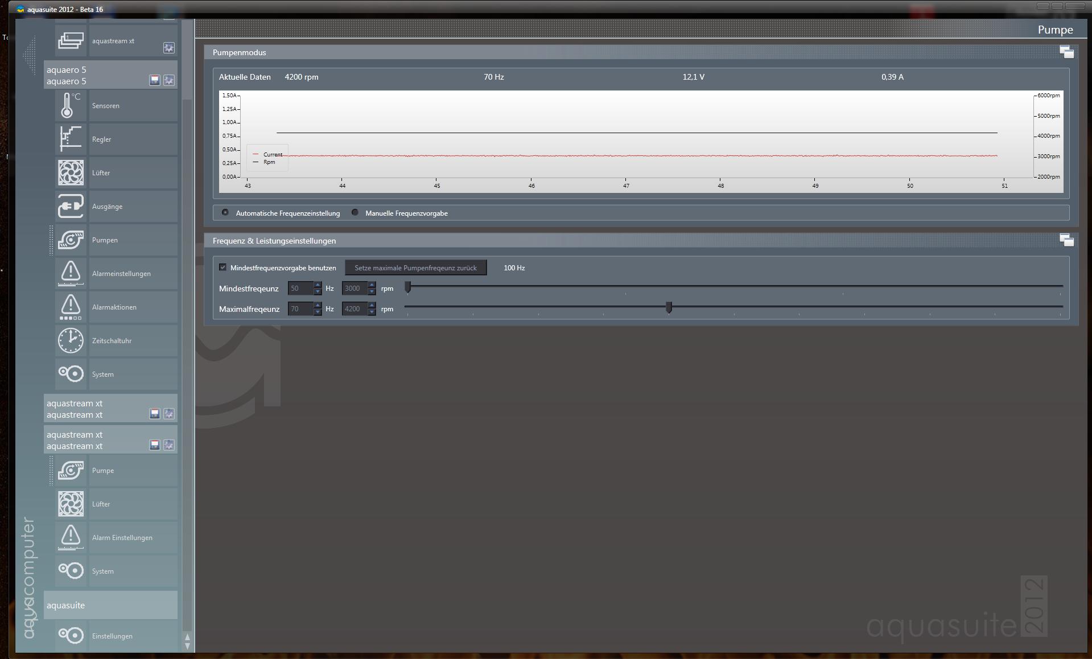Click the 'Rpm' entry in the chart legend
1092x659 pixels.
[264, 162]
